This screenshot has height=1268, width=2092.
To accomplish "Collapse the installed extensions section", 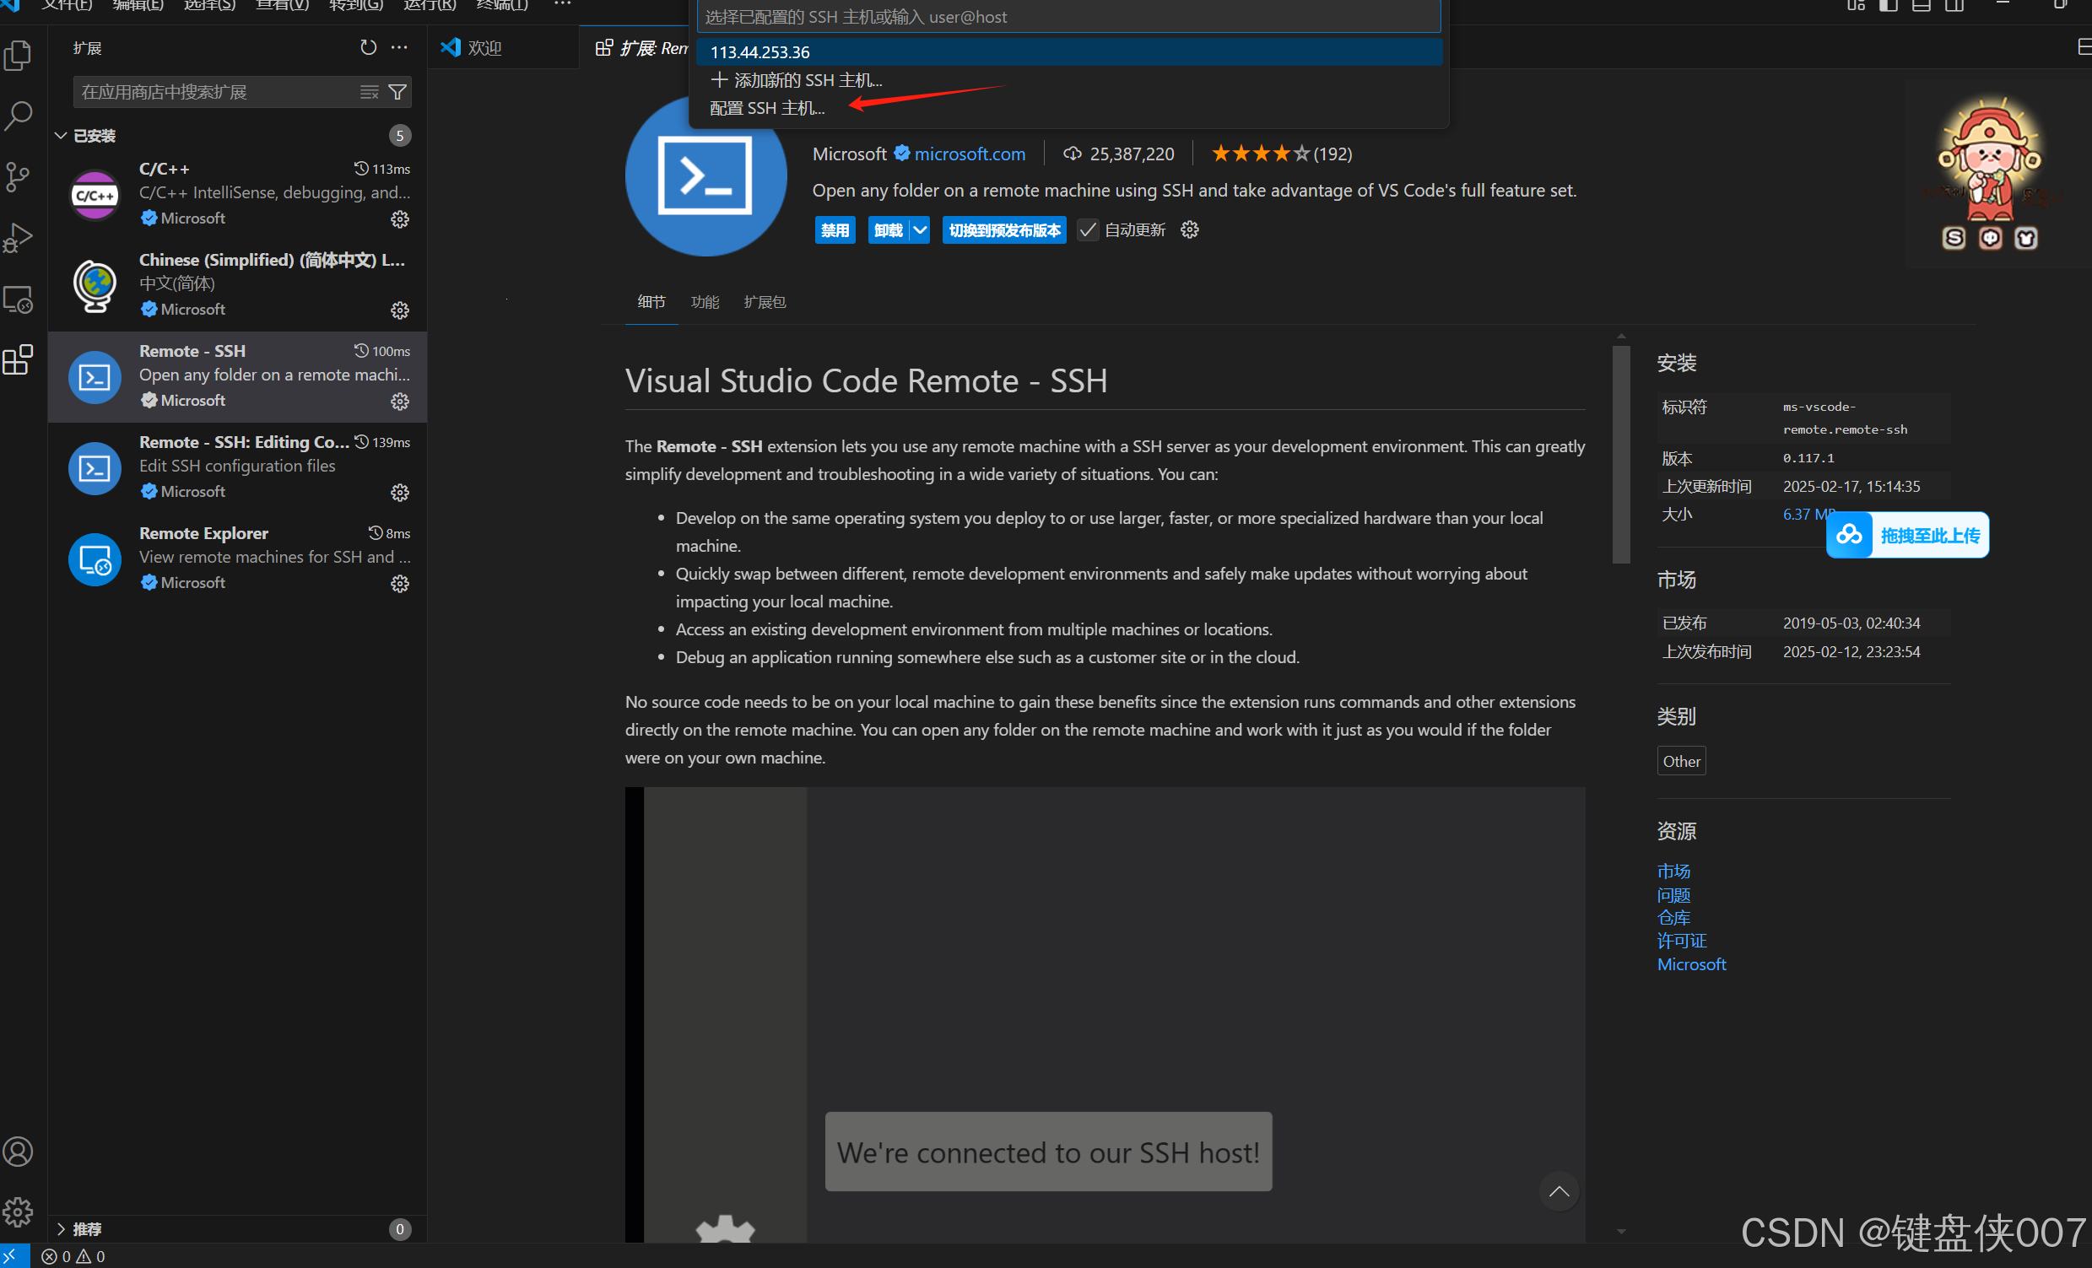I will tap(61, 136).
